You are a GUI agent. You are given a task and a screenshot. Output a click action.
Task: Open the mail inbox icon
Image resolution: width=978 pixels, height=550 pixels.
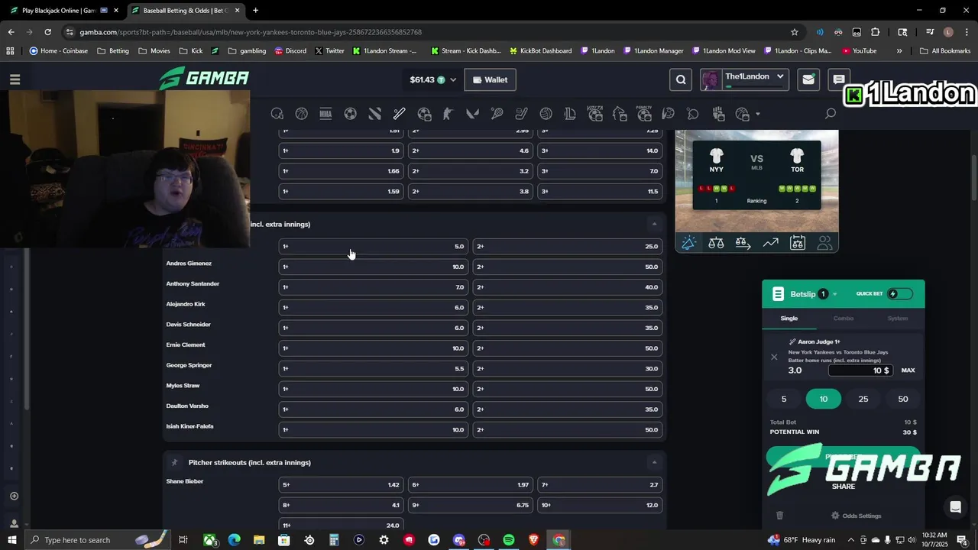(808, 79)
